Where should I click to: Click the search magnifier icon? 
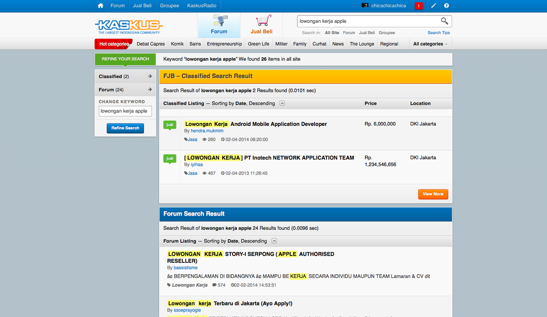click(x=444, y=21)
